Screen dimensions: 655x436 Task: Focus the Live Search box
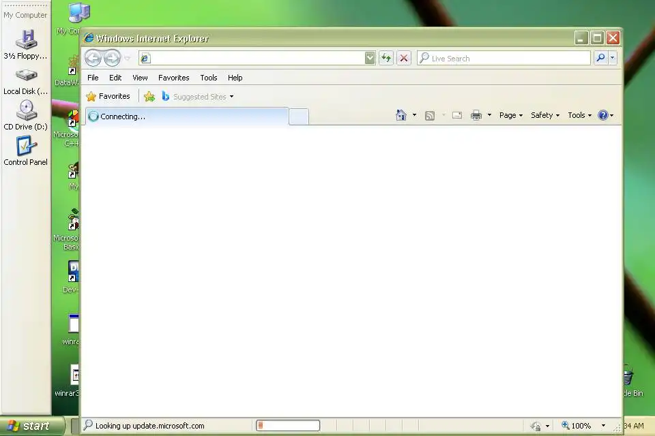tap(504, 58)
